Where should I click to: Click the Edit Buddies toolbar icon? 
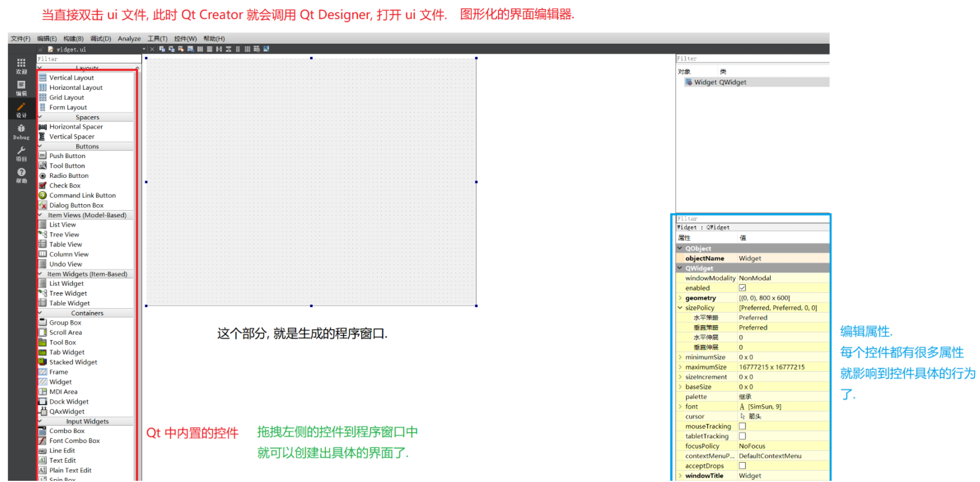[x=181, y=49]
